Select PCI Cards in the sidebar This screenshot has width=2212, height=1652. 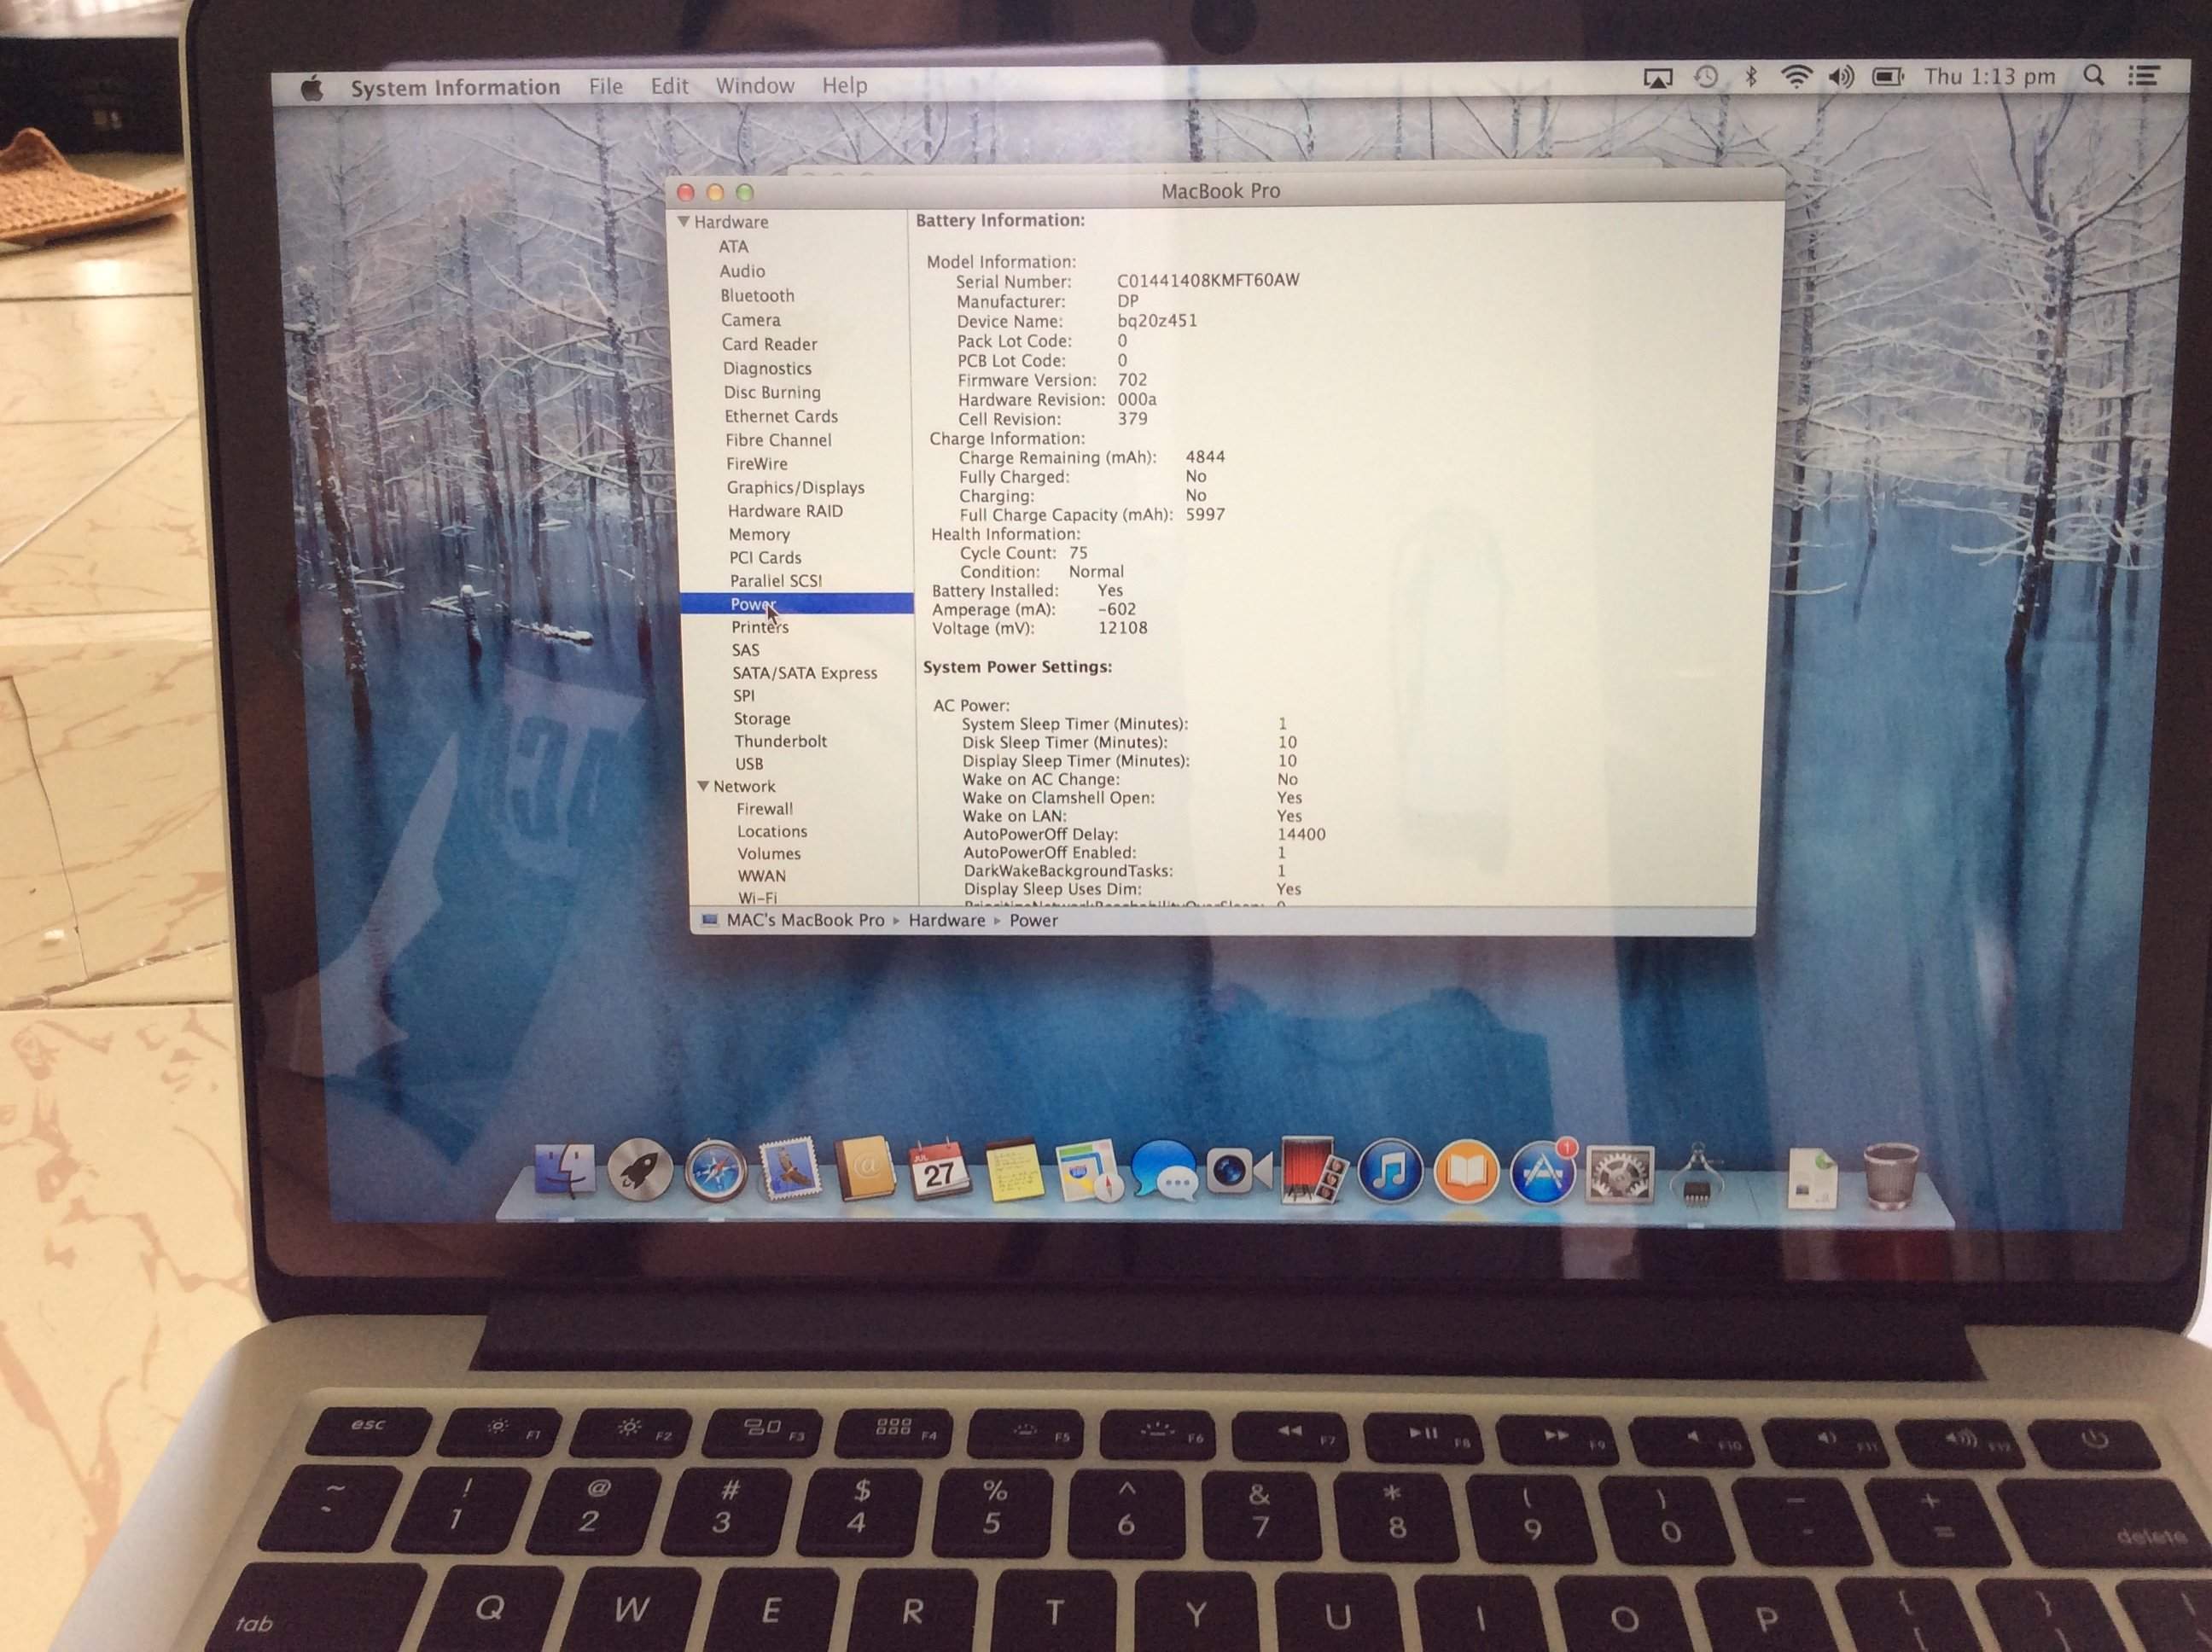coord(765,558)
